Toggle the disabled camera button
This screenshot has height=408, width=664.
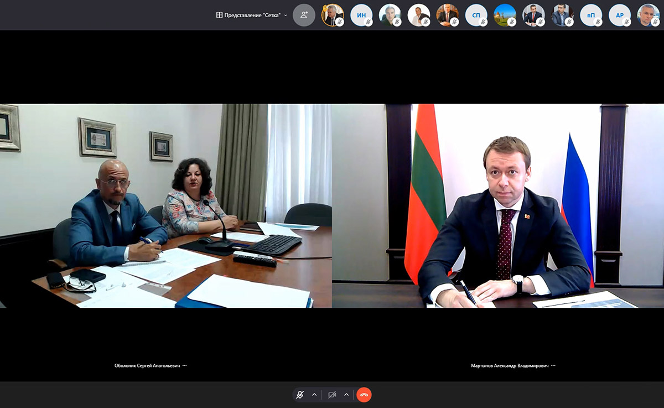pos(332,395)
